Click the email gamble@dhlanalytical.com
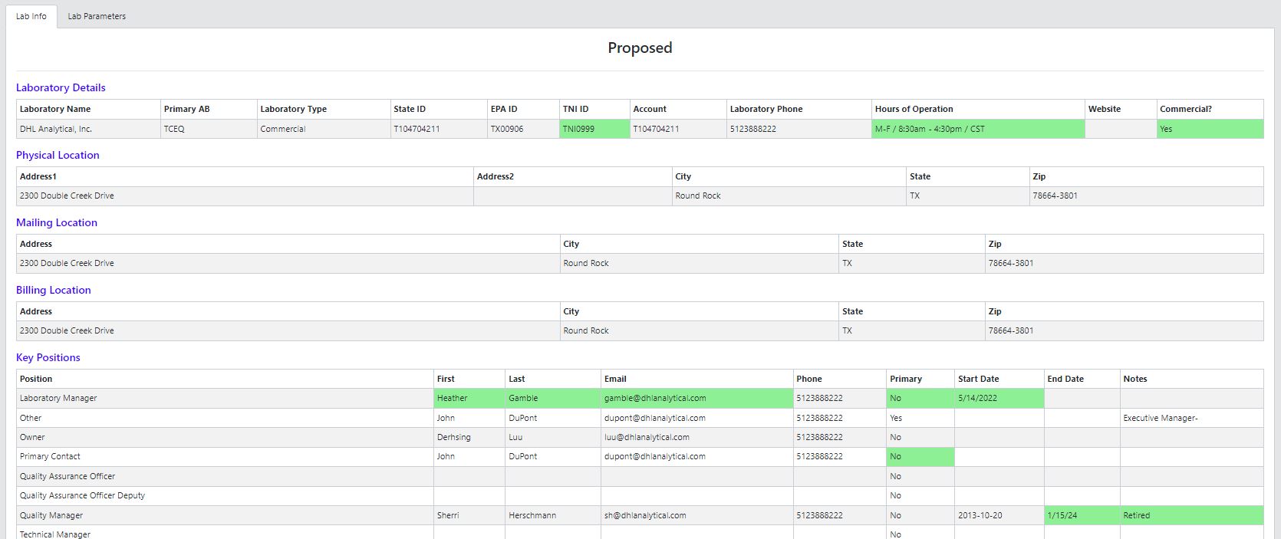The height and width of the screenshot is (539, 1281). tap(697, 398)
